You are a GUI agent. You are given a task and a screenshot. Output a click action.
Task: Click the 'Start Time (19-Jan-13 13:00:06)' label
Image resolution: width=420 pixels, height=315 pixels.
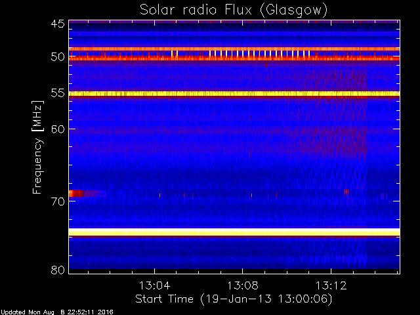pos(234,299)
